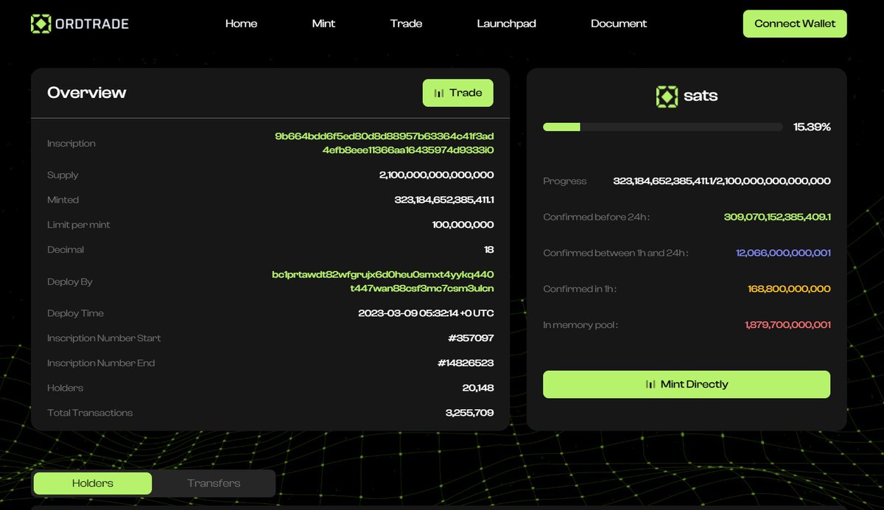Open the Deploy By address link
Screen dimensions: 884x510
point(383,282)
